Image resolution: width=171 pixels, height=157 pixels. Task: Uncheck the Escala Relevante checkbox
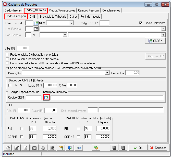point(141,23)
